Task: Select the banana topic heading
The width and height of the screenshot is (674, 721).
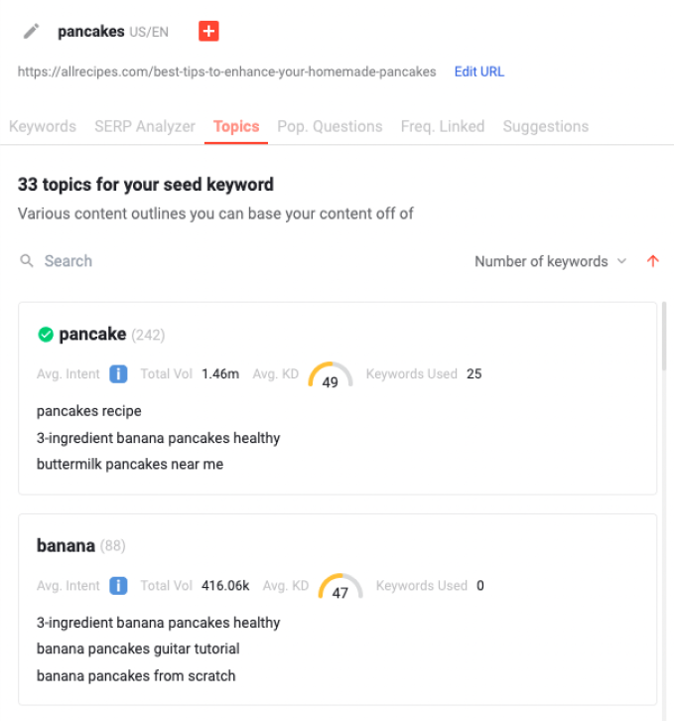Action: coord(66,546)
